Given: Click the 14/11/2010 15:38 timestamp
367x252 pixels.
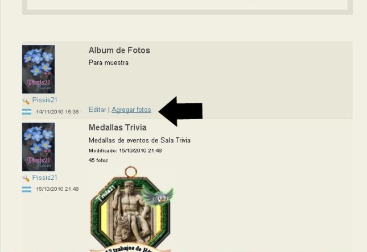Looking at the screenshot, I should (x=57, y=112).
